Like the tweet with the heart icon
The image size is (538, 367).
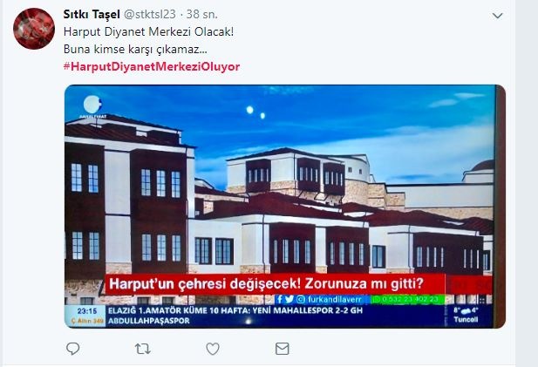(213, 350)
